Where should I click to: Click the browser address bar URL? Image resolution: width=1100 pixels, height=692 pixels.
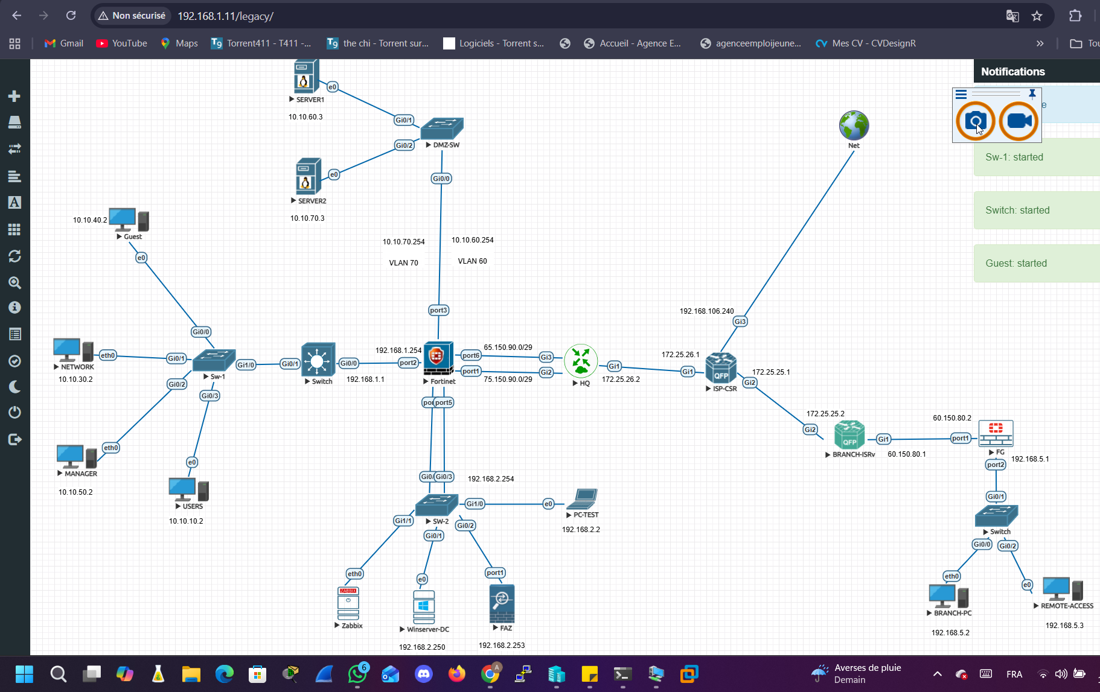225,16
